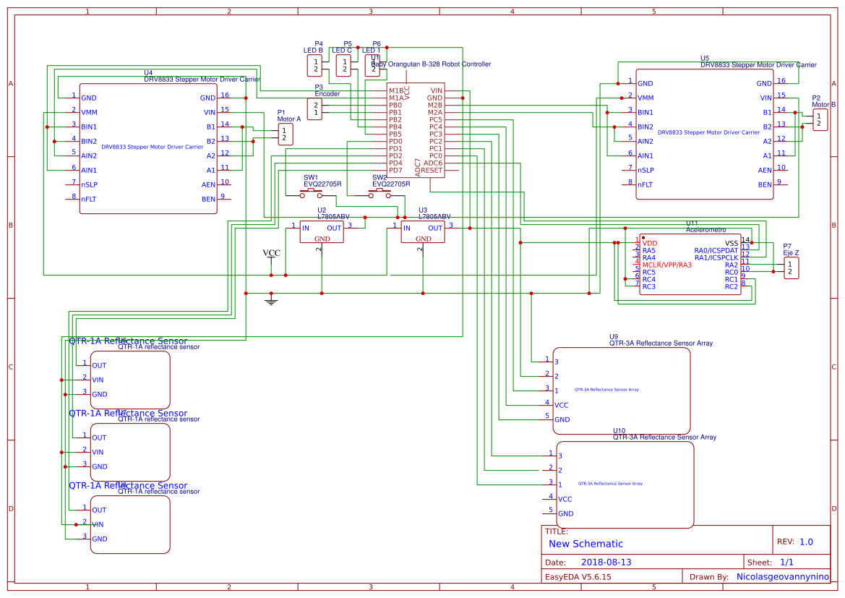Click the Baby Orangutan B-328 controller symbol
The width and height of the screenshot is (845, 598).
pyautogui.click(x=416, y=130)
